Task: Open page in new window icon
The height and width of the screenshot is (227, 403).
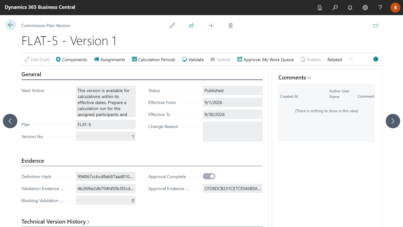Action: (x=376, y=26)
